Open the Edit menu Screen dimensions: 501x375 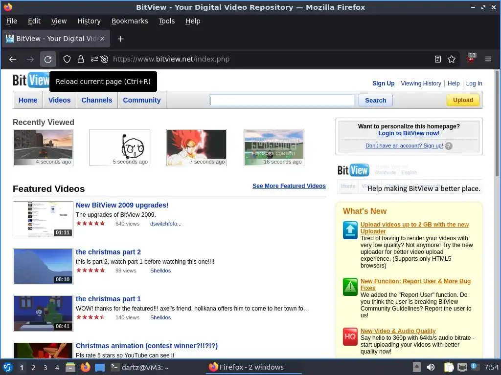pyautogui.click(x=34, y=21)
